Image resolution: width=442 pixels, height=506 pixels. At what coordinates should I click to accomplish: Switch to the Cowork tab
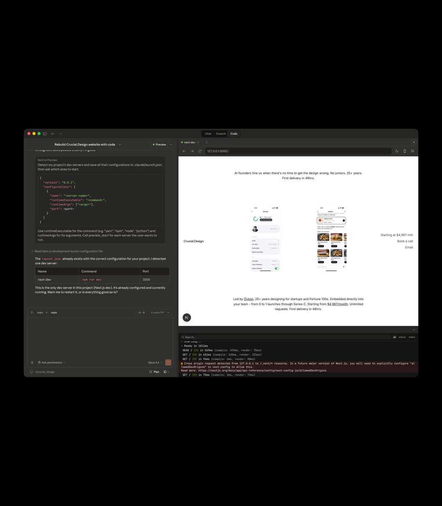221,134
